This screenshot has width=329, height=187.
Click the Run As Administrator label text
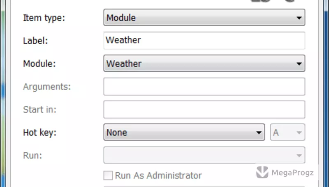pyautogui.click(x=158, y=176)
